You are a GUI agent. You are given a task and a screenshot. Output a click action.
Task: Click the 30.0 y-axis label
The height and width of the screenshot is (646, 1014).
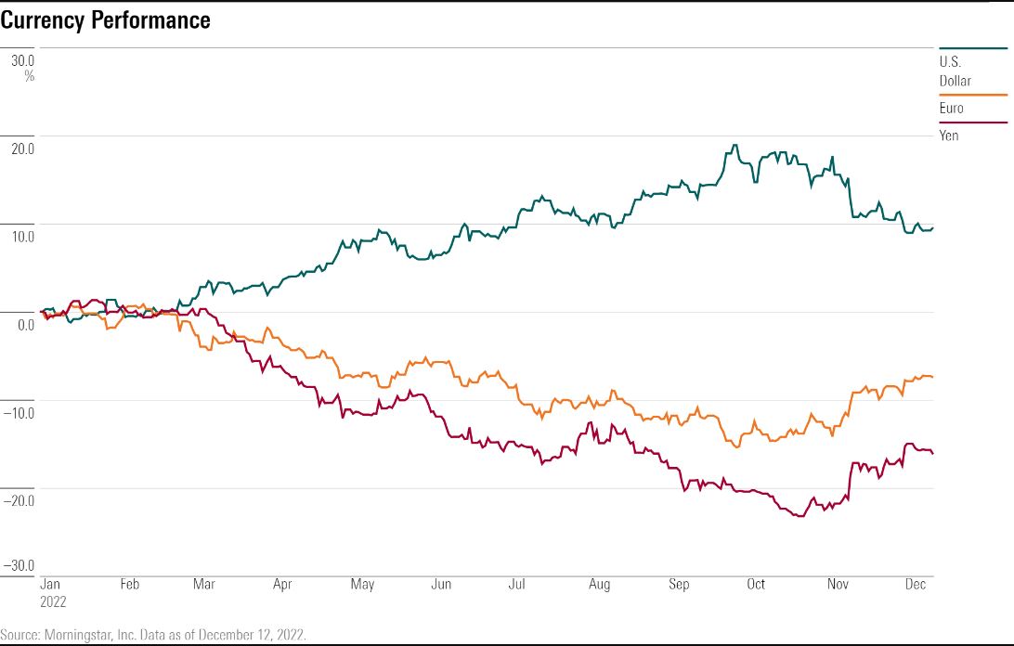[22, 60]
